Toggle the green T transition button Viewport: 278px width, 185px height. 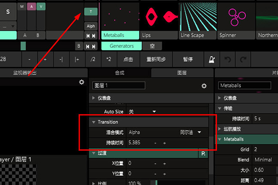pyautogui.click(x=91, y=12)
